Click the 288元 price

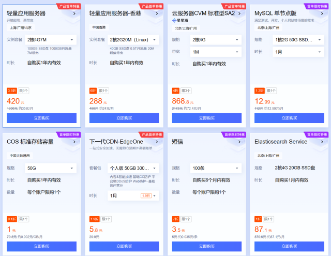[98, 101]
